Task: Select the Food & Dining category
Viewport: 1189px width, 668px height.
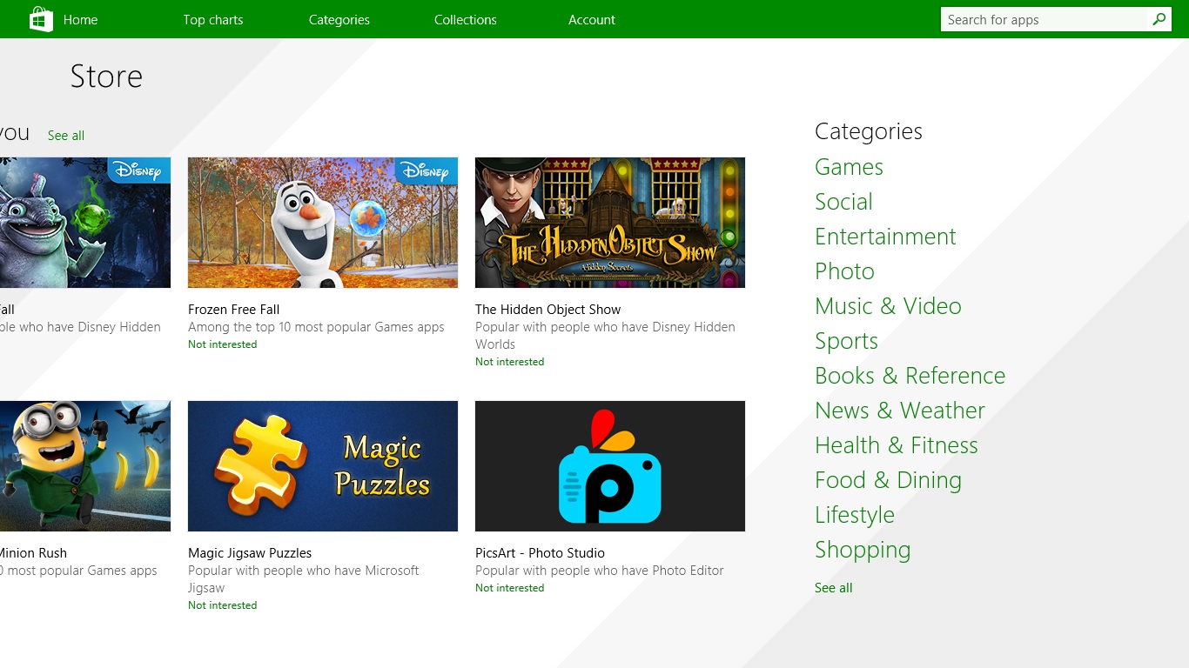Action: coord(888,480)
